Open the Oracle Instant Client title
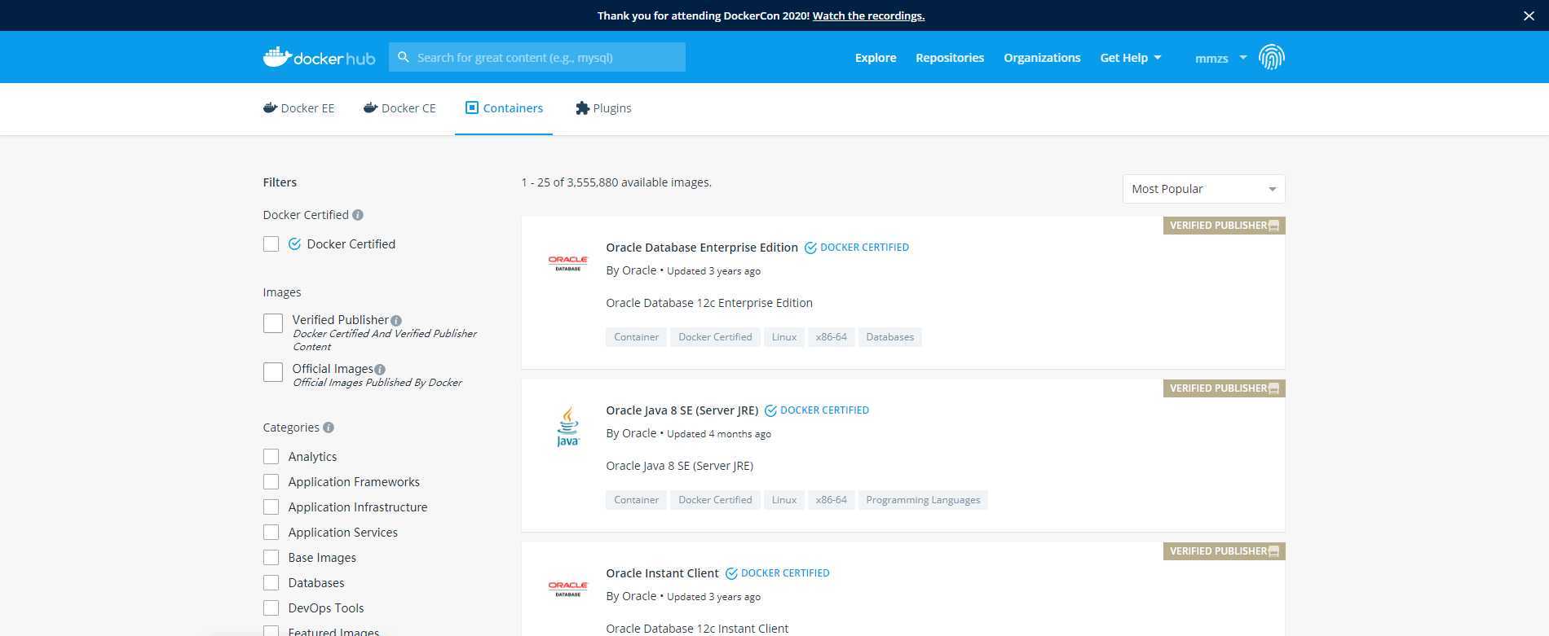The height and width of the screenshot is (636, 1549). (x=663, y=573)
